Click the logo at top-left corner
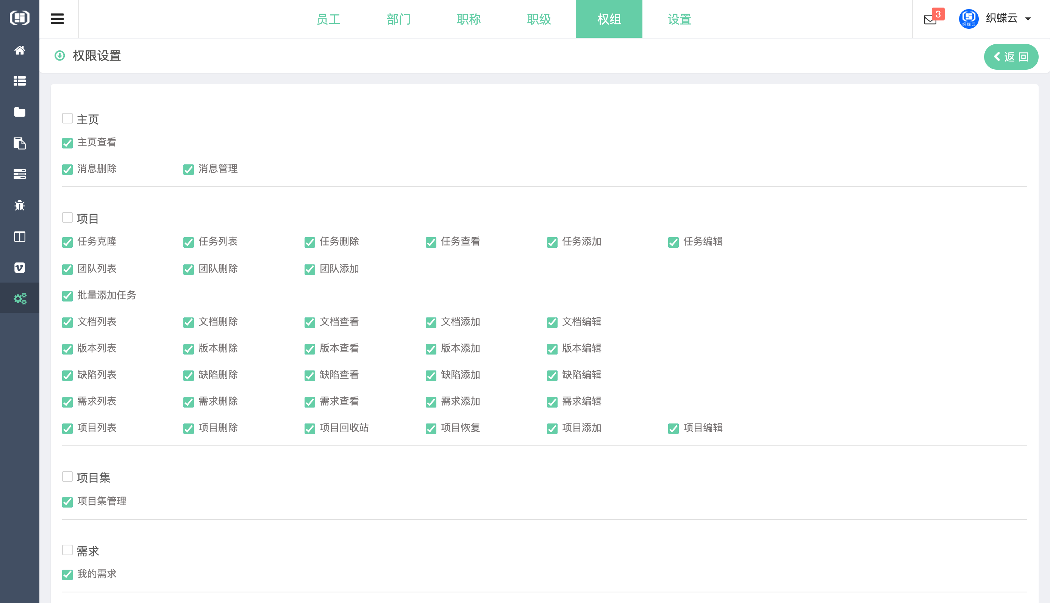 pos(19,18)
